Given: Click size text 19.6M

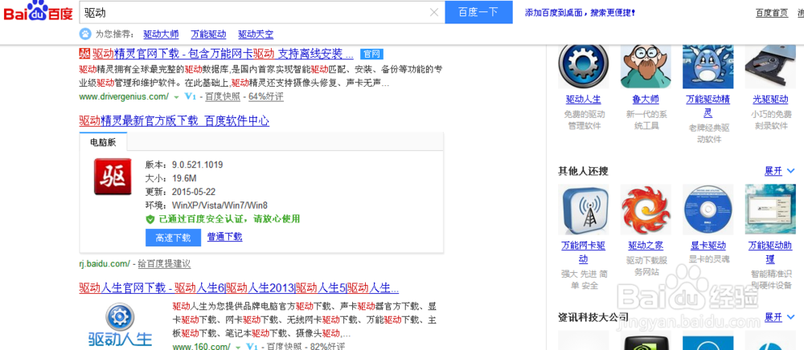Looking at the screenshot, I should point(184,178).
